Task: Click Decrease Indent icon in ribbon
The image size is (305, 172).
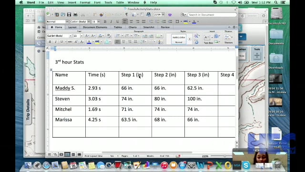Action: click(145, 36)
